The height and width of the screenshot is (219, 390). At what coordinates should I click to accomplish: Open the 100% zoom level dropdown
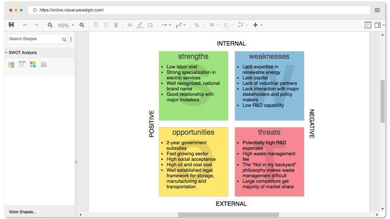[65, 25]
